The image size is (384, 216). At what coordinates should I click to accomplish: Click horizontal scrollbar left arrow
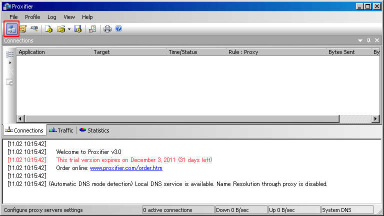20,119
